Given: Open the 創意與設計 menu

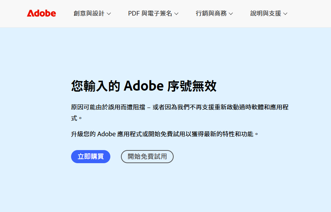Looking at the screenshot, I should pos(92,13).
